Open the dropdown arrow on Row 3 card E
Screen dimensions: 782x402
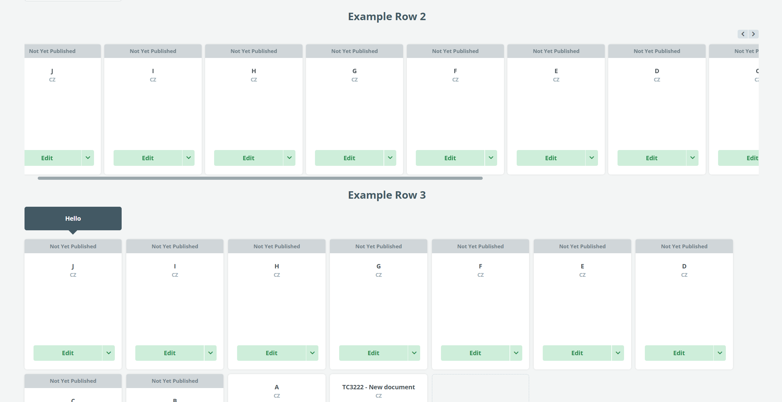pos(618,353)
